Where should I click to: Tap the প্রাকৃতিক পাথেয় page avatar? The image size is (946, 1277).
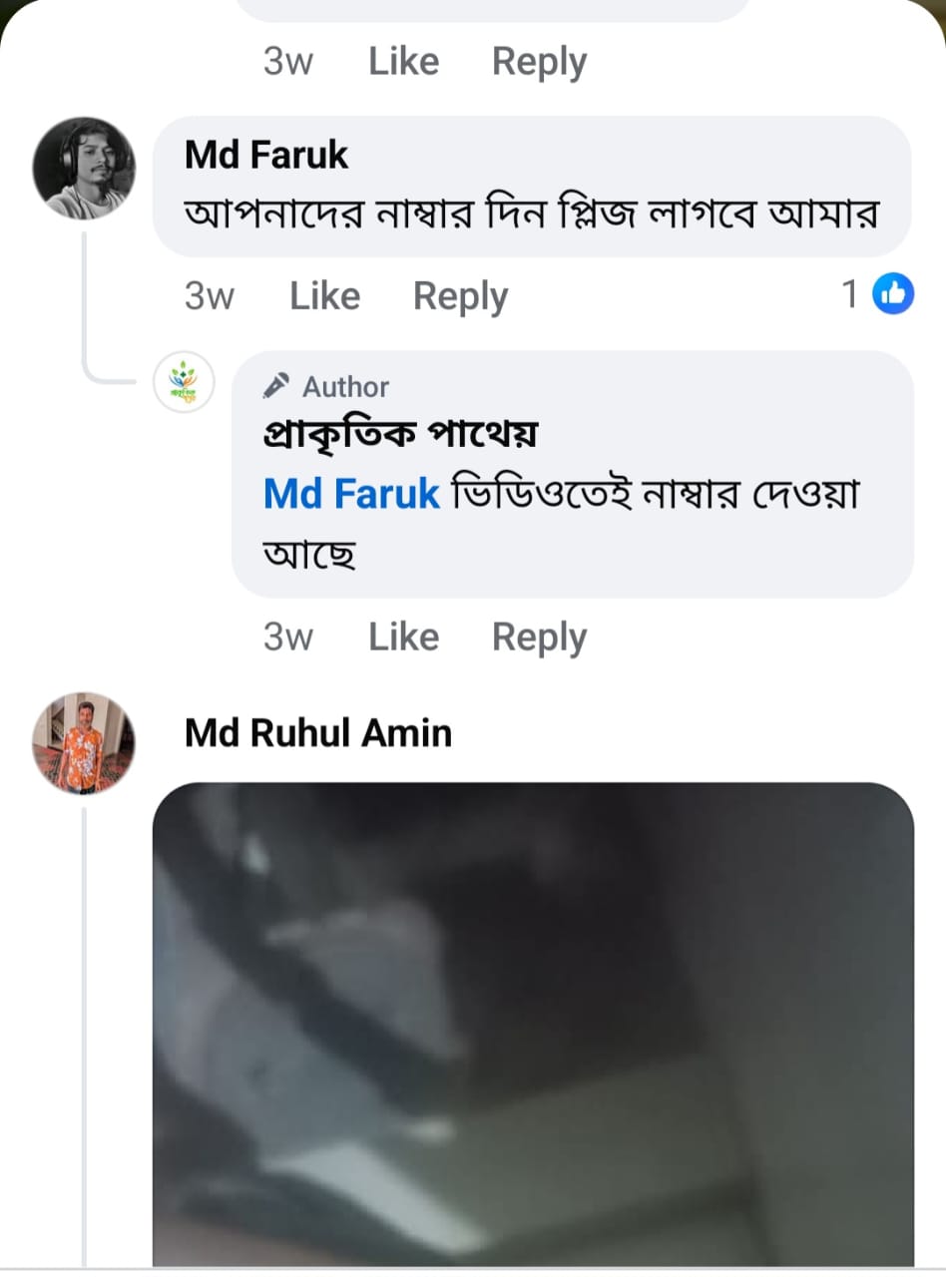tap(184, 382)
